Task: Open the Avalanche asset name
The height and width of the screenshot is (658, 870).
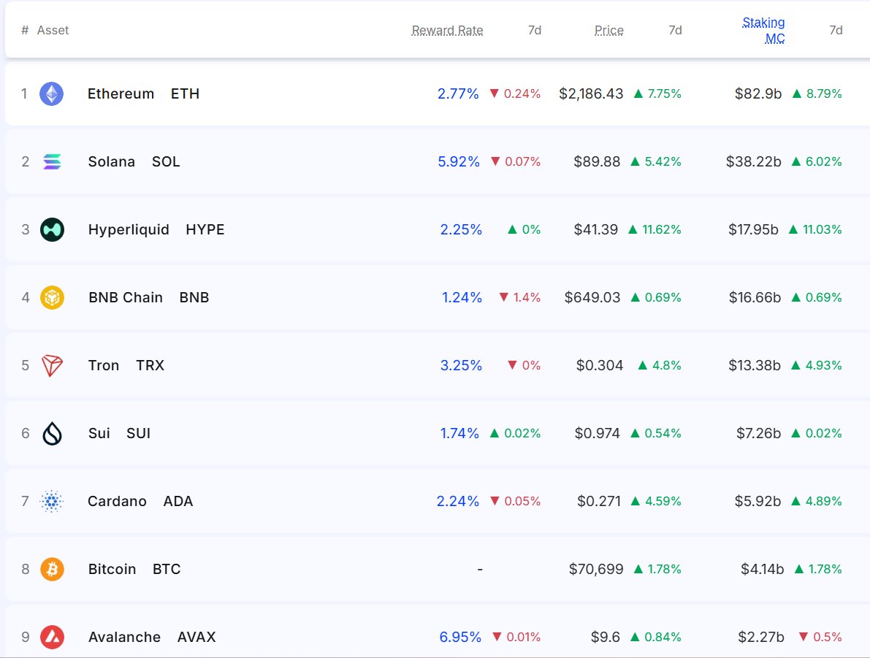Action: 124,637
